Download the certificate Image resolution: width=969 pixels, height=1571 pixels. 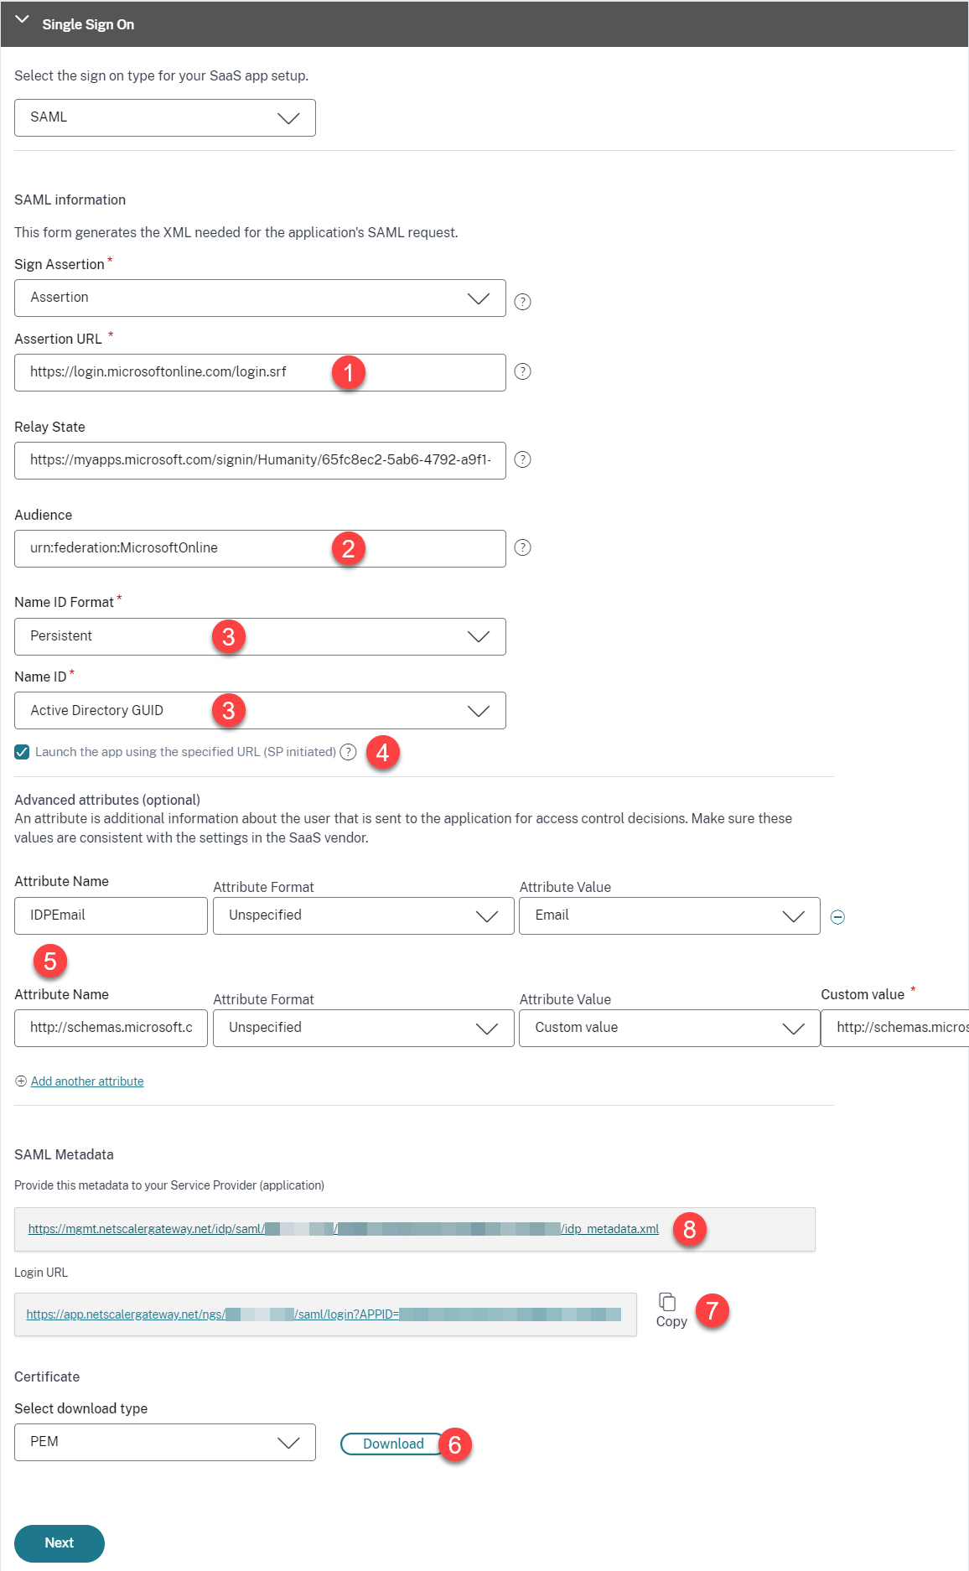click(x=392, y=1444)
